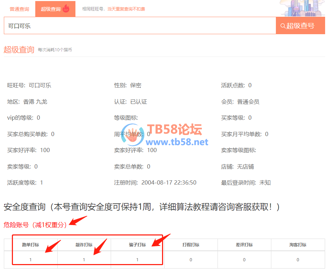Click the 超级查询 section heading
The width and height of the screenshot is (330, 270).
pyautogui.click(x=19, y=50)
